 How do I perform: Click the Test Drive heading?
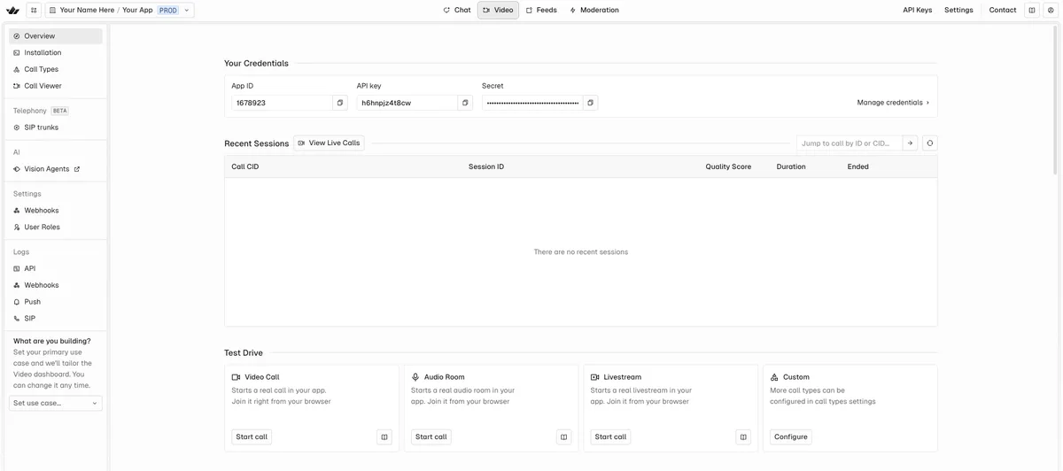[x=244, y=352]
